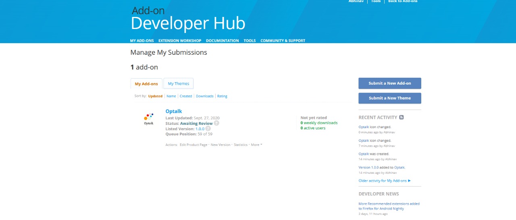The image size is (516, 220).
Task: Click the Awaiting Review status link
Action: click(196, 123)
